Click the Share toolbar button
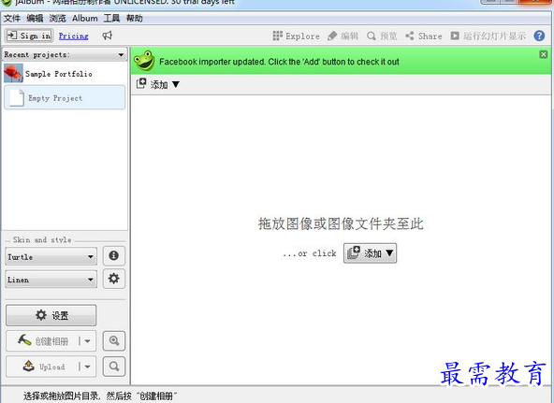Screen dimensions: 554x403 coord(424,36)
